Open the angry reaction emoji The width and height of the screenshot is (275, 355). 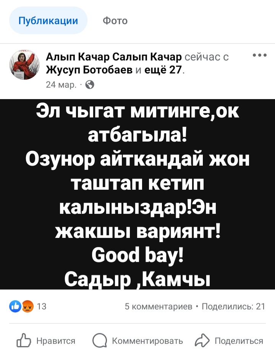click(27, 306)
